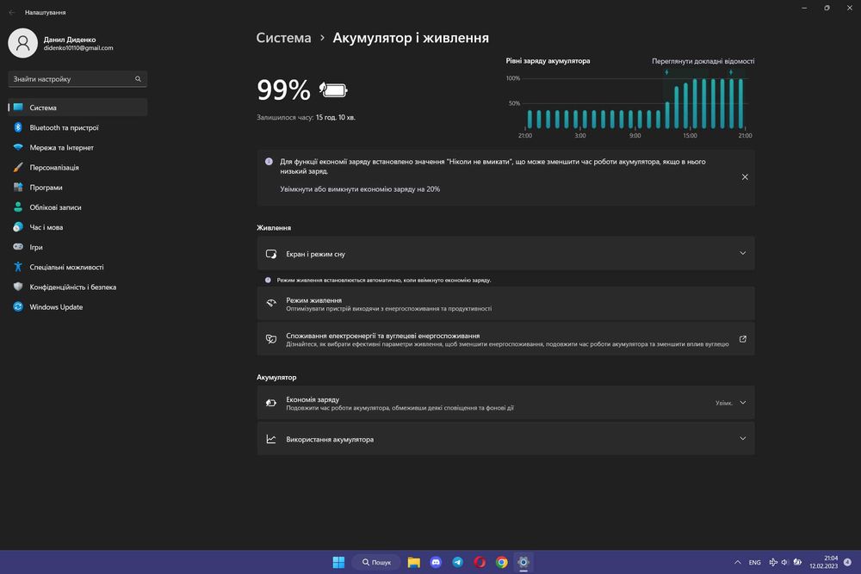
Task: Navigate to Система breadcrumb
Action: 283,38
